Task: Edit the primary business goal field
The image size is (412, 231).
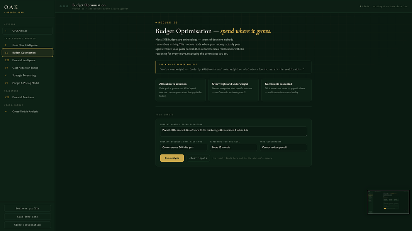Action: tap(183, 147)
